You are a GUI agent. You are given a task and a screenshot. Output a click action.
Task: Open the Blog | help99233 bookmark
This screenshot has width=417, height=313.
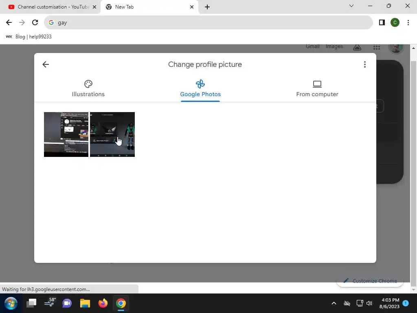click(29, 37)
